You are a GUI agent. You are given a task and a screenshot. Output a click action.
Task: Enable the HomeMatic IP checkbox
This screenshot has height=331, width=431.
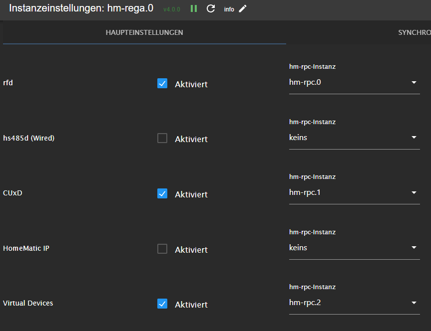point(162,249)
